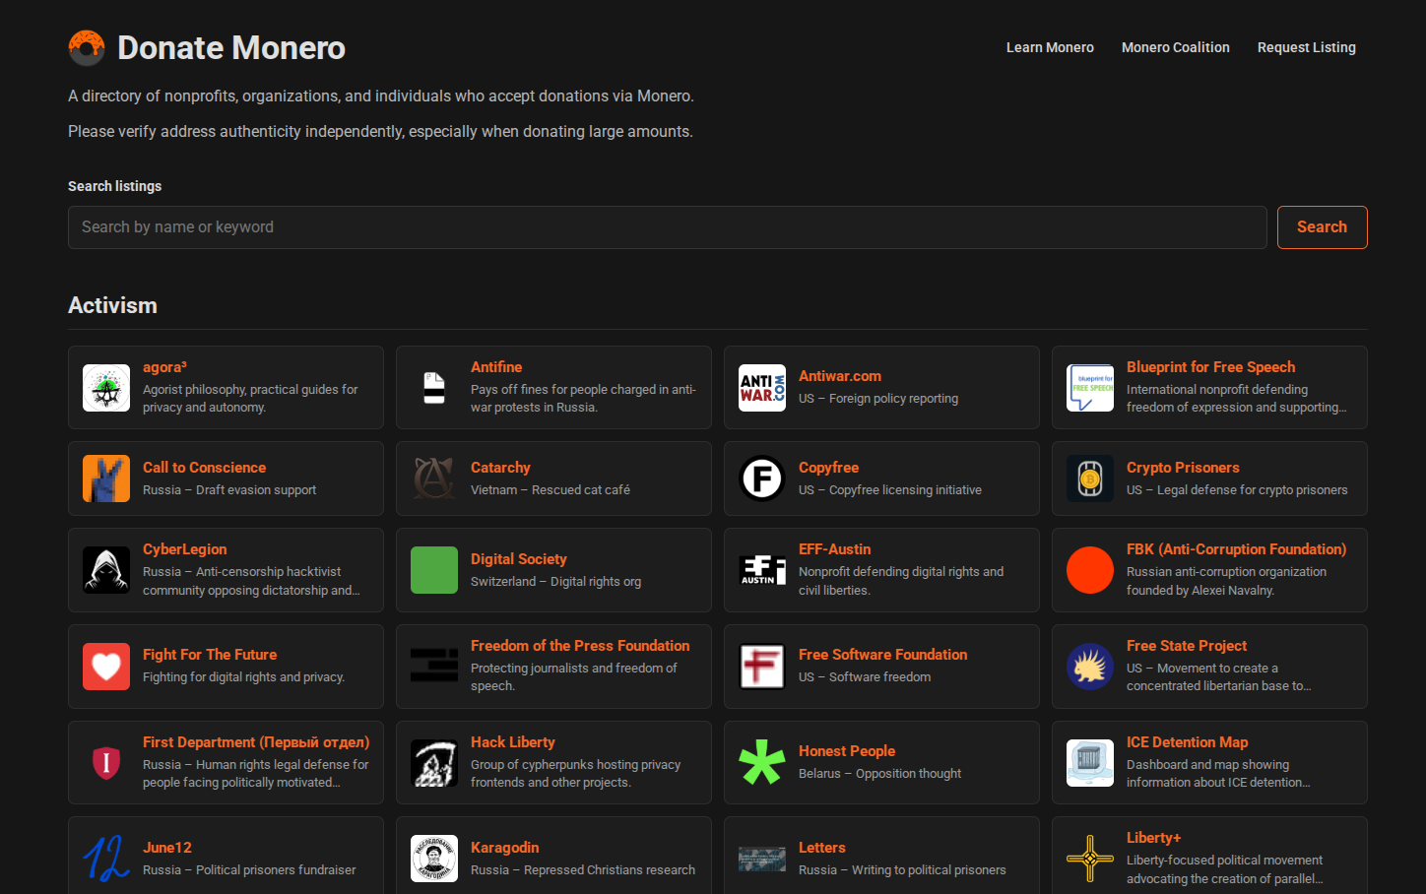Go to Monero Coalition nav link
This screenshot has height=894, width=1426.
tap(1176, 47)
